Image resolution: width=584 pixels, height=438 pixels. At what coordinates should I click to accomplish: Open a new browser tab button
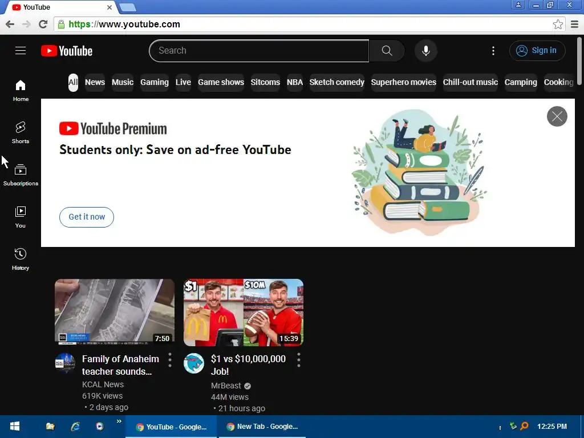point(128,7)
